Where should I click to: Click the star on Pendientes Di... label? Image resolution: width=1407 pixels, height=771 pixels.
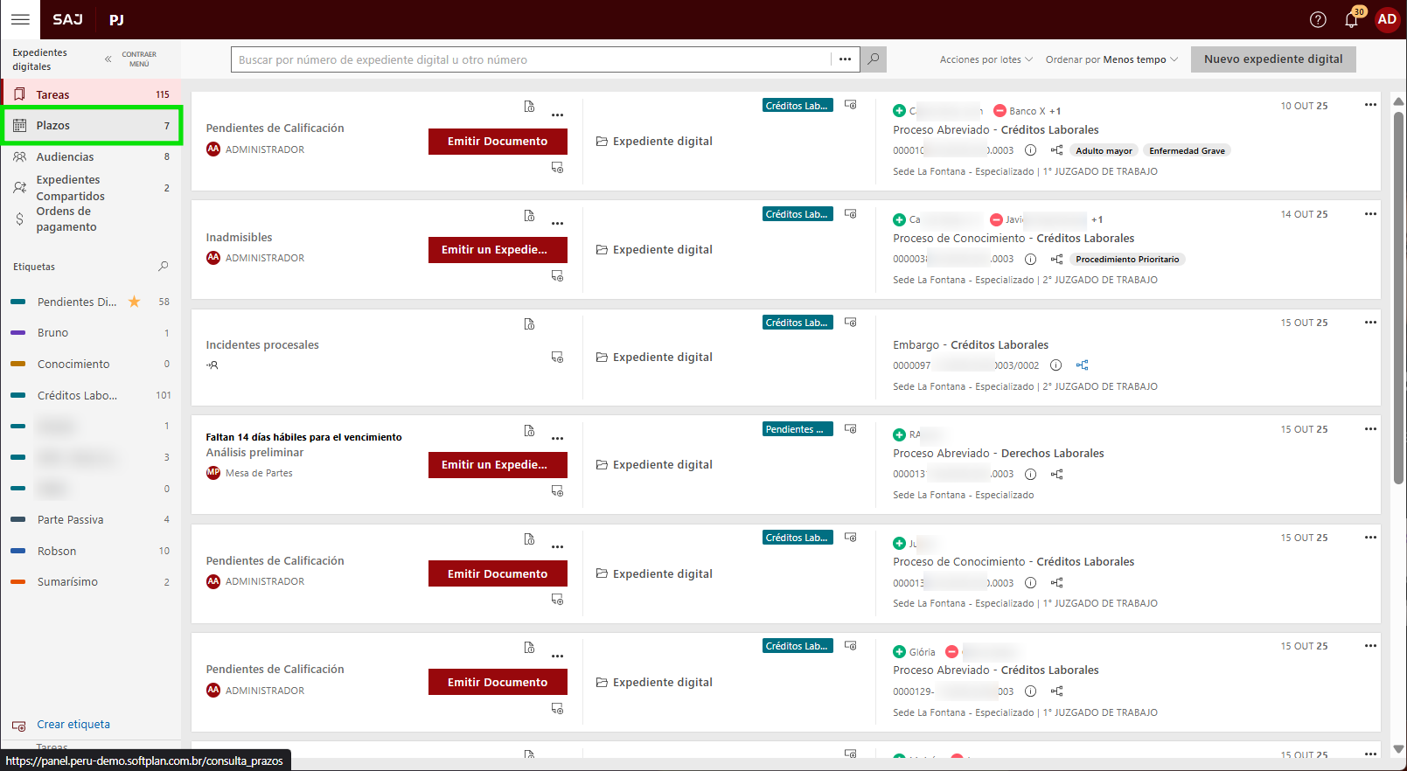(134, 302)
